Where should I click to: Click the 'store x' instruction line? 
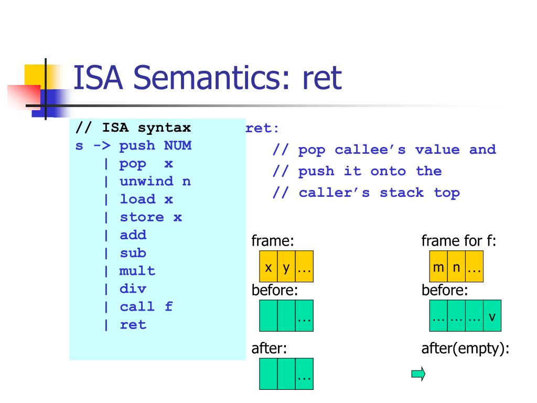pyautogui.click(x=143, y=217)
